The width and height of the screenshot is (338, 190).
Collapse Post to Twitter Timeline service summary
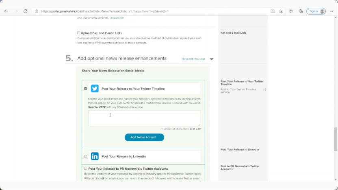264,89
